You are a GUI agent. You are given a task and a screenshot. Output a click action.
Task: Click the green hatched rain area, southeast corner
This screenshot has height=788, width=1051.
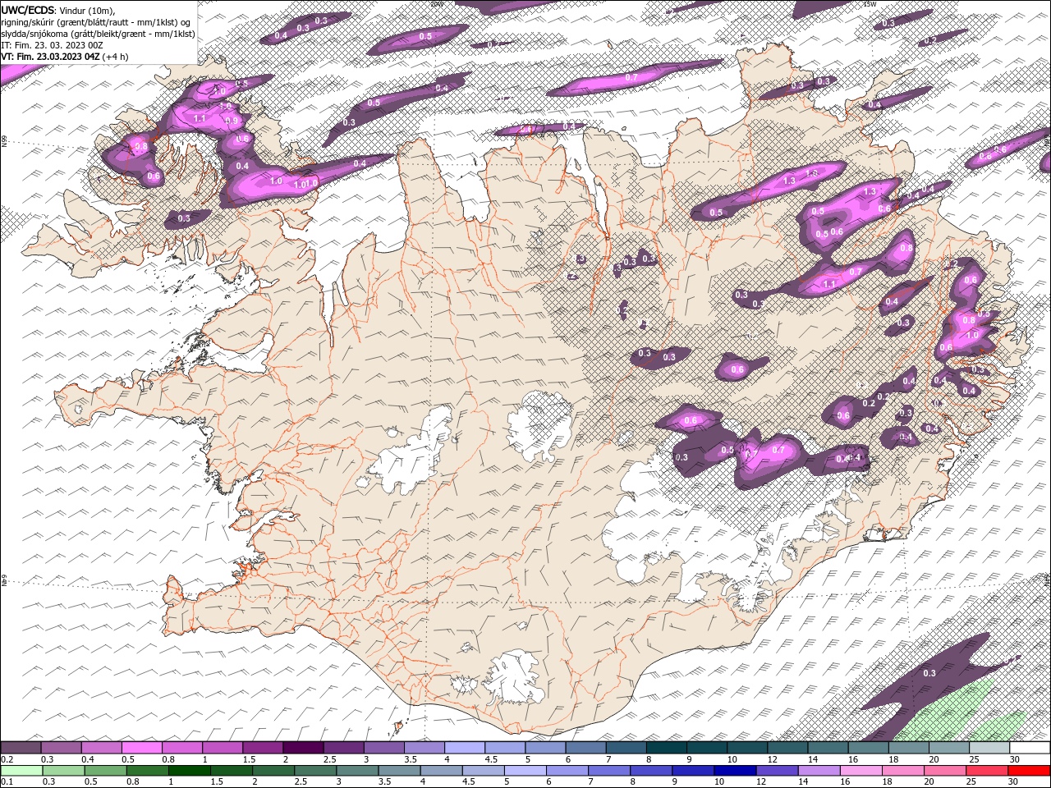(x=952, y=712)
